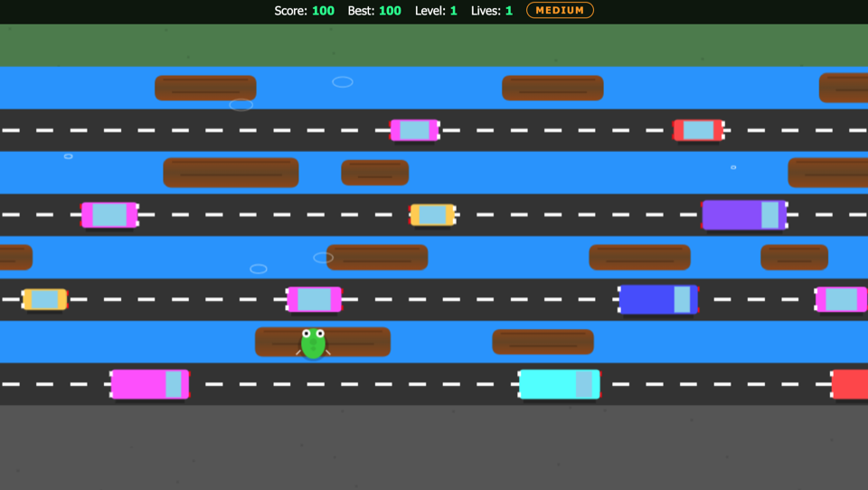Select the cyan truck in the bottom lane
Screen dimensions: 868x490
559,384
